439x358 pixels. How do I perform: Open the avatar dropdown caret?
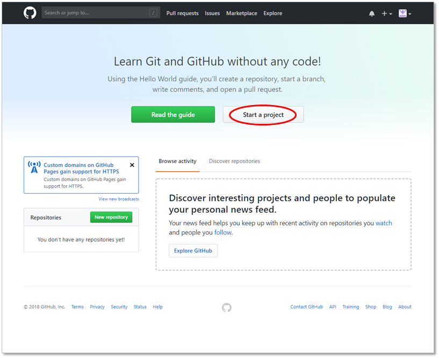pyautogui.click(x=409, y=13)
